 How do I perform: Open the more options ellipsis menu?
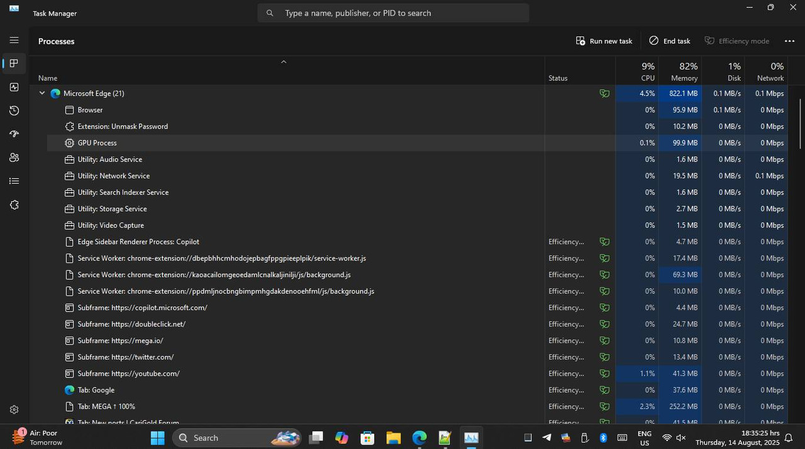click(790, 41)
